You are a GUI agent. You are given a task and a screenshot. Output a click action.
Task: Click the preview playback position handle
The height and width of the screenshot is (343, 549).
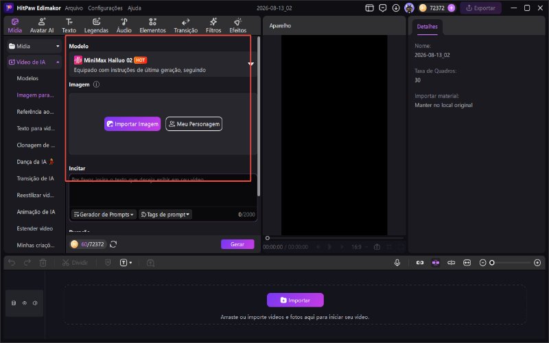coord(268,238)
